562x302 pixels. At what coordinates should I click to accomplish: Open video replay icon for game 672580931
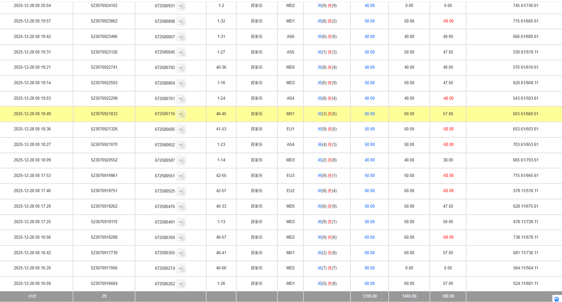coord(181,6)
